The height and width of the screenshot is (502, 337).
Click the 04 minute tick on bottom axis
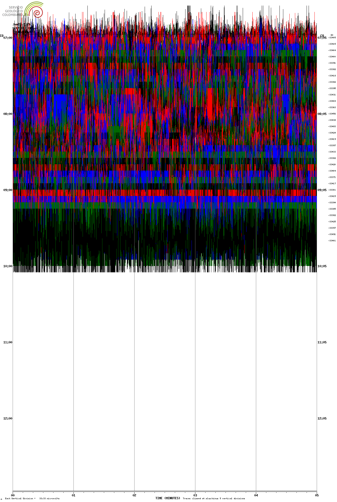pos(256,495)
